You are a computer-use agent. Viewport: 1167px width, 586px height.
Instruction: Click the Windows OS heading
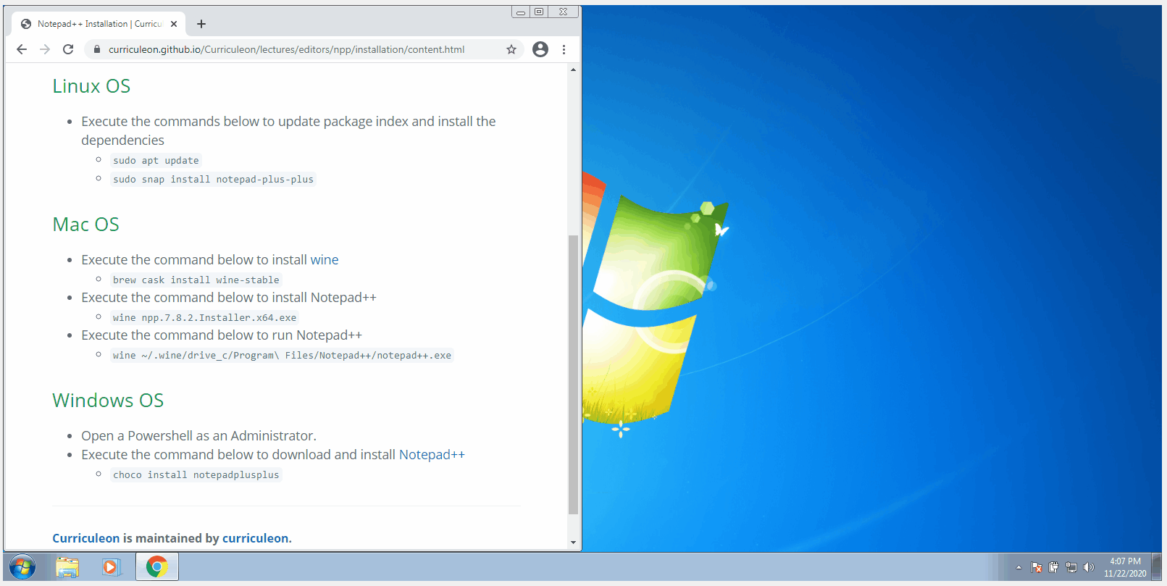tap(108, 401)
